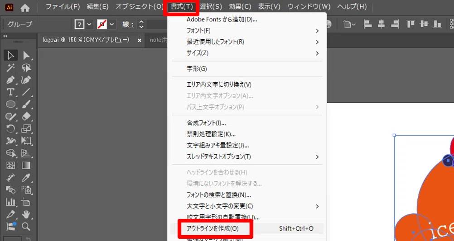Open the ウィンドウ(W) menu
This screenshot has height=241, width=454.
(x=309, y=7)
